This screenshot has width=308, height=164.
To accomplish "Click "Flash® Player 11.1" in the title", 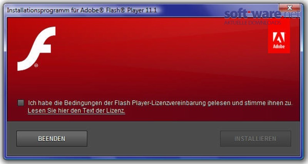I will [x=131, y=10].
